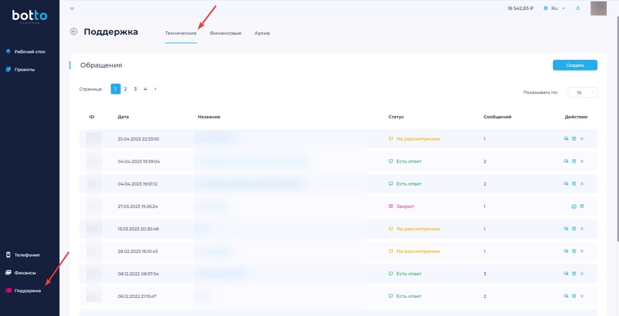Click the vertical page scrollbar
This screenshot has height=316, width=619.
tap(617, 130)
